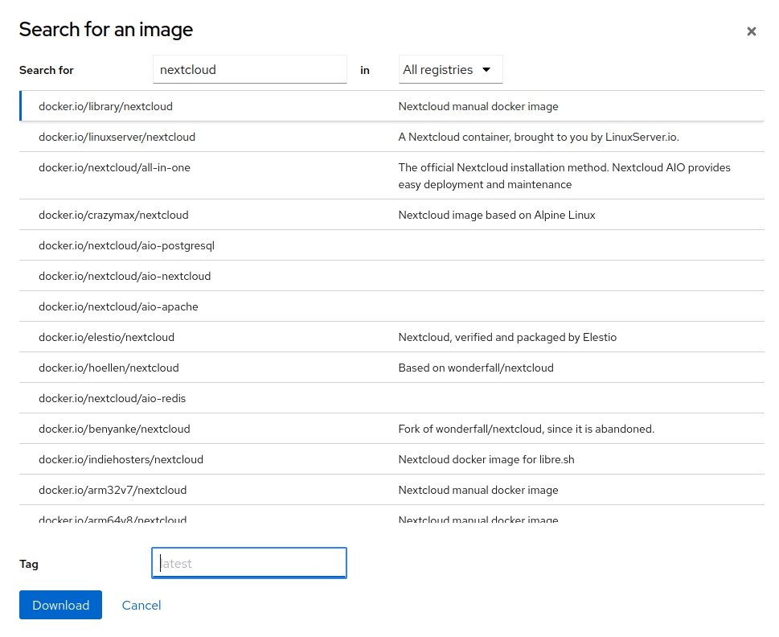Viewport: 779px width, 637px height.
Task: Click the caret arrow in registries selector
Action: coord(486,70)
